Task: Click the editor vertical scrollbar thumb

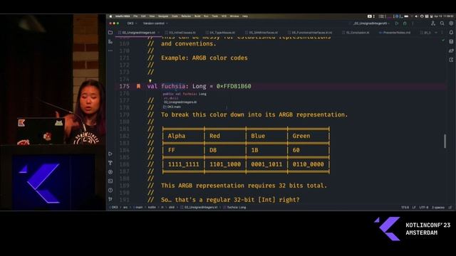Action: click(x=445, y=141)
